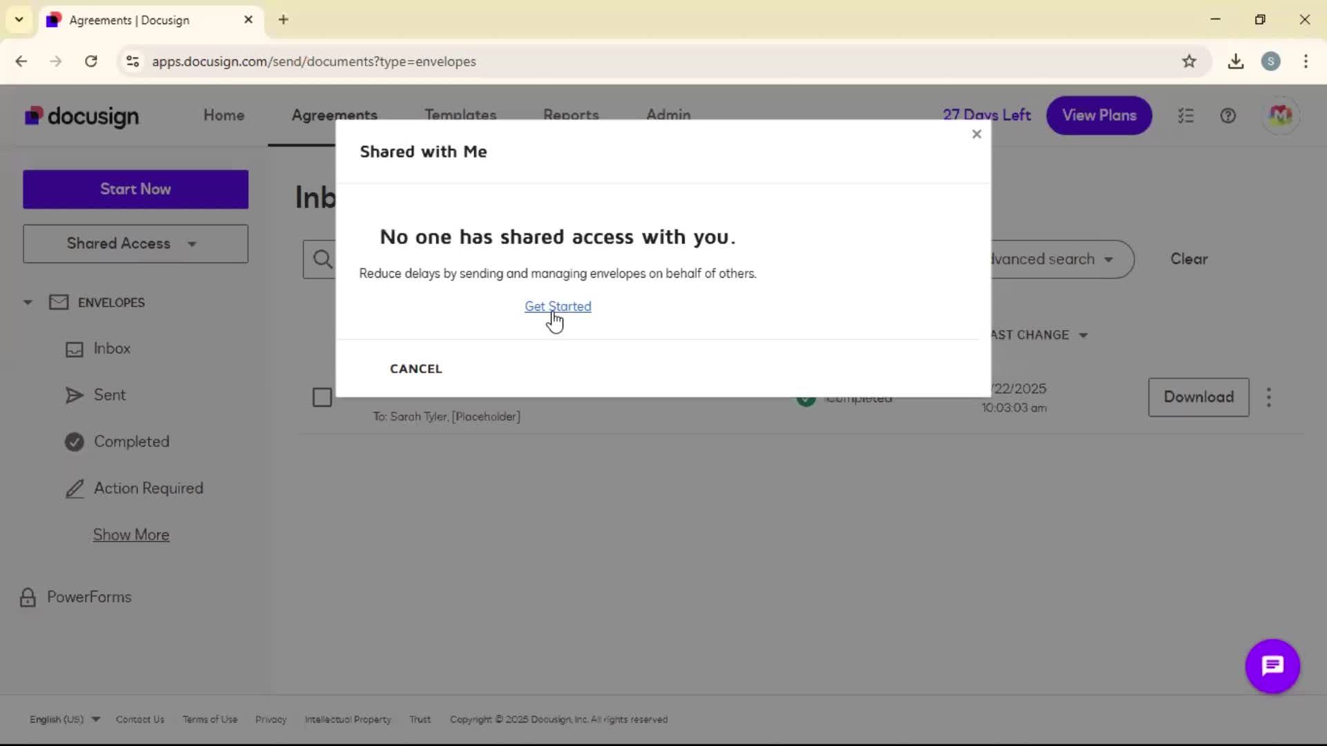Open the Reports tab
This screenshot has height=746, width=1327.
571,115
